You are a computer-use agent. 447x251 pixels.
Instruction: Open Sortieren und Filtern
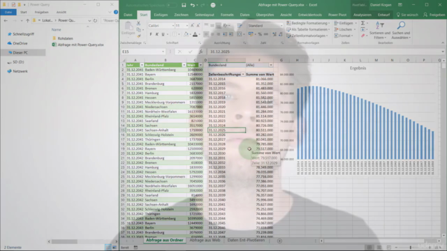[380, 30]
